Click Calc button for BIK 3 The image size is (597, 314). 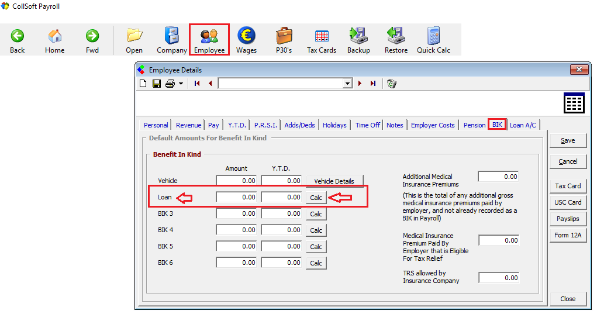click(x=316, y=214)
